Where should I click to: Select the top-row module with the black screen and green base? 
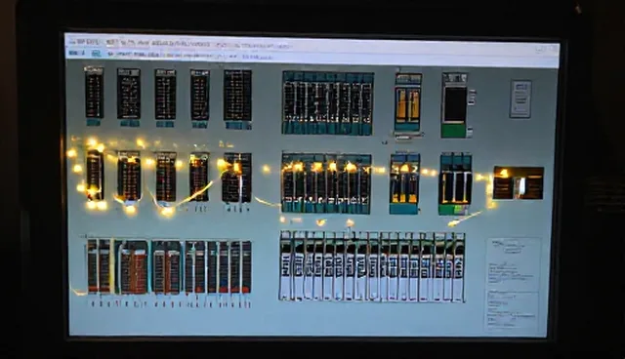(x=456, y=105)
